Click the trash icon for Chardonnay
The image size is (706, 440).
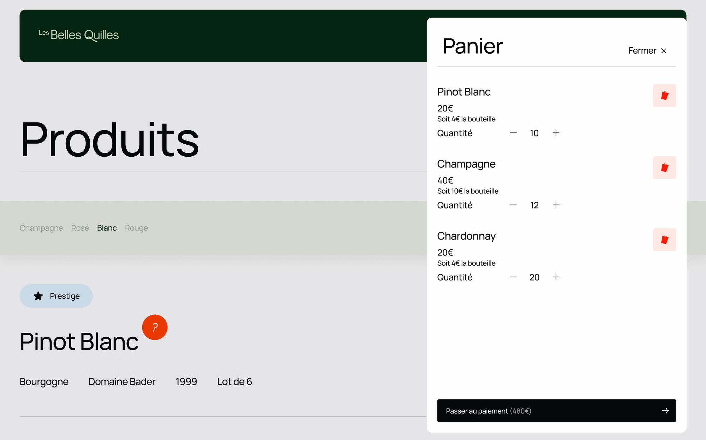[664, 240]
